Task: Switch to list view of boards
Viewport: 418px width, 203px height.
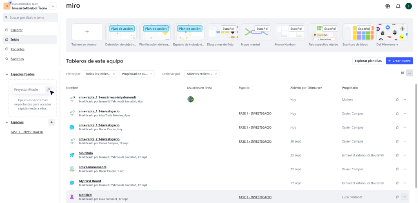Action: (x=409, y=73)
